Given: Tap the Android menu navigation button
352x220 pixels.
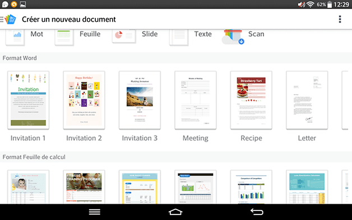Looking at the screenshot, I should [x=95, y=212].
